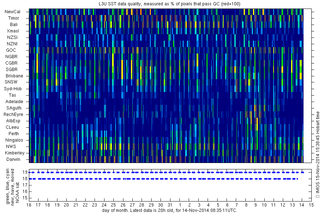Click the y-axis tick label 15 (satellite axis)
The height and width of the screenshot is (214, 321).
point(25,198)
